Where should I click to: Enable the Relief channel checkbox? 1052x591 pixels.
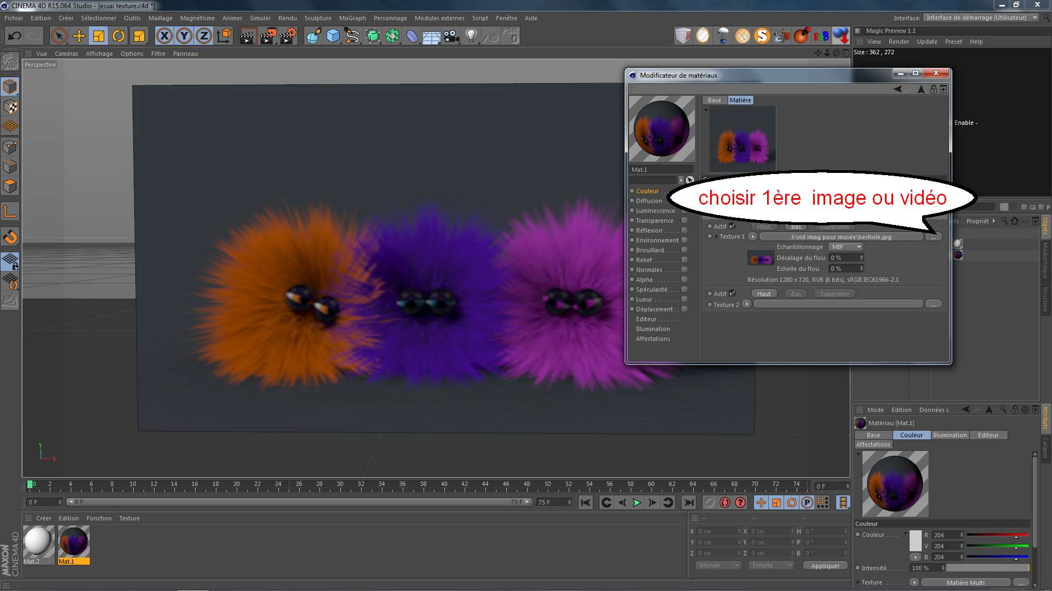point(684,260)
